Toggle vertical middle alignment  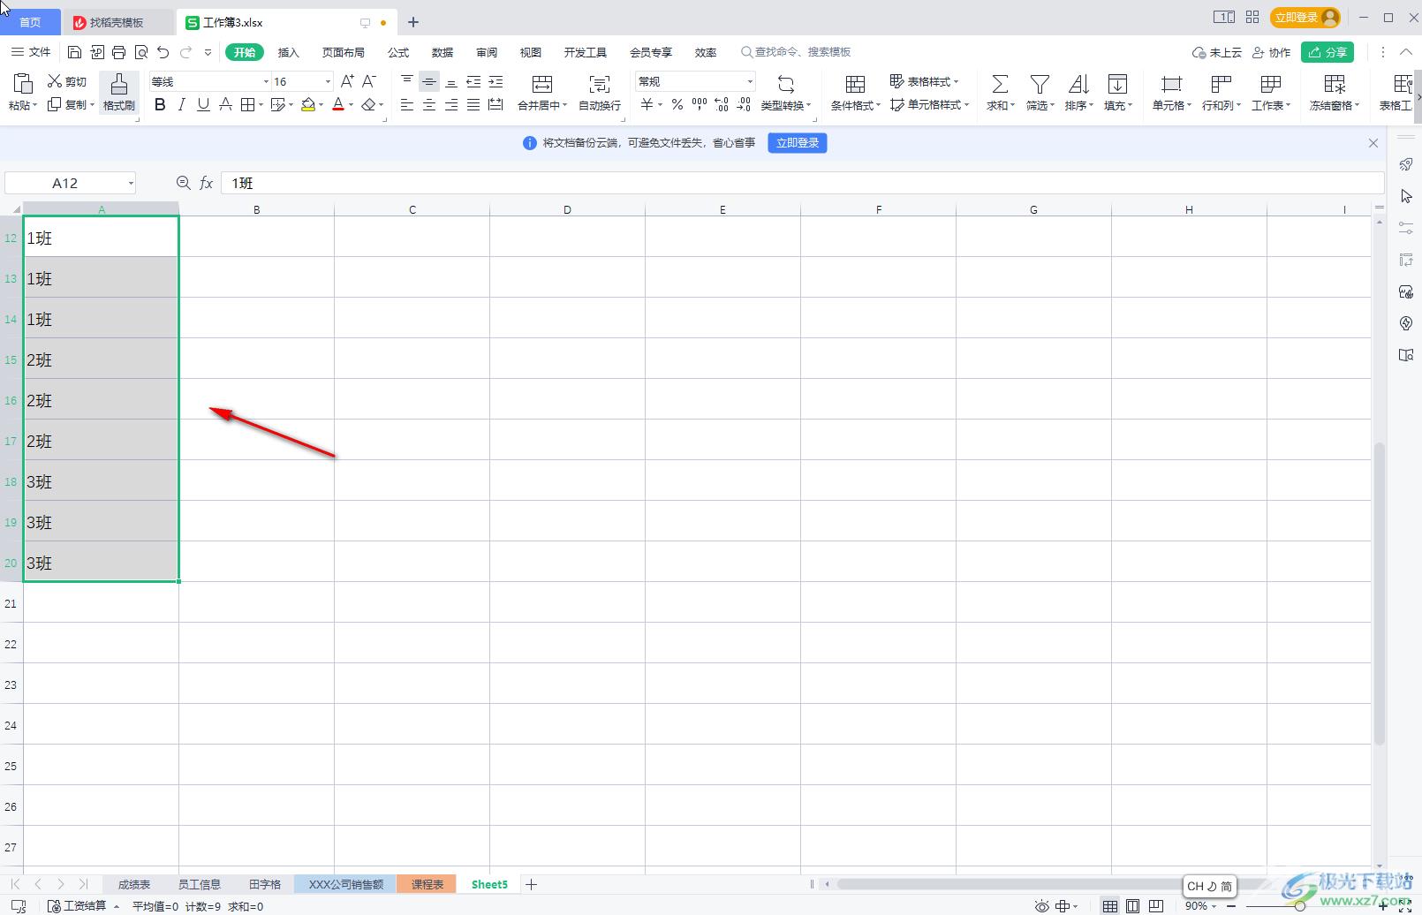tap(428, 81)
